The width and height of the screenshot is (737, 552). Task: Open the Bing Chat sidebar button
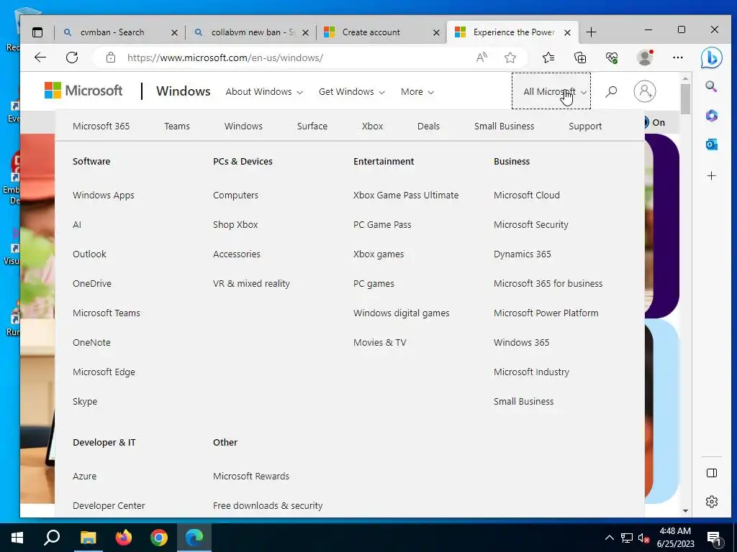point(711,57)
